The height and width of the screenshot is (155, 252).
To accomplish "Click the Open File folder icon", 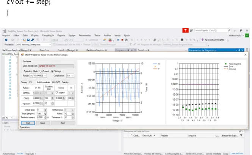I will [x=24, y=40].
